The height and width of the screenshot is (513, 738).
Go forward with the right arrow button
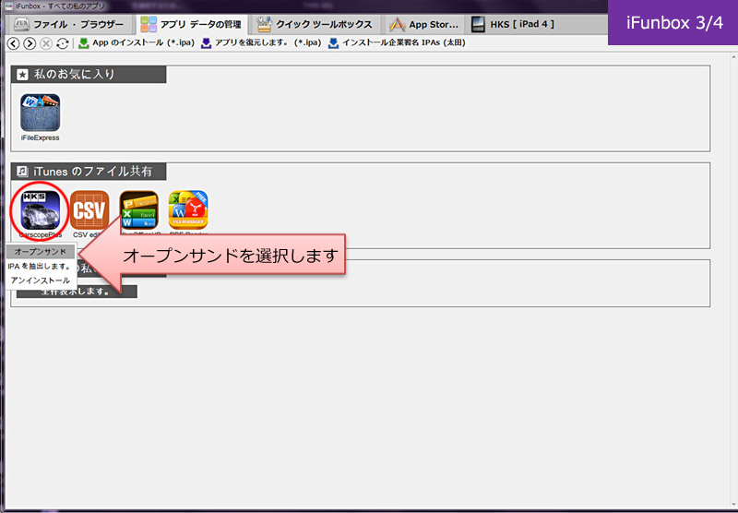(30, 43)
